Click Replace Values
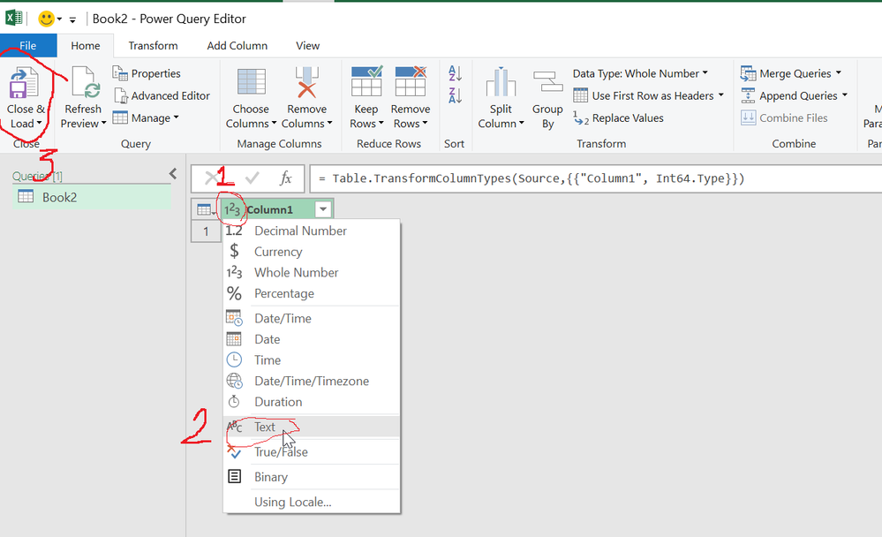The width and height of the screenshot is (882, 537). pos(618,118)
